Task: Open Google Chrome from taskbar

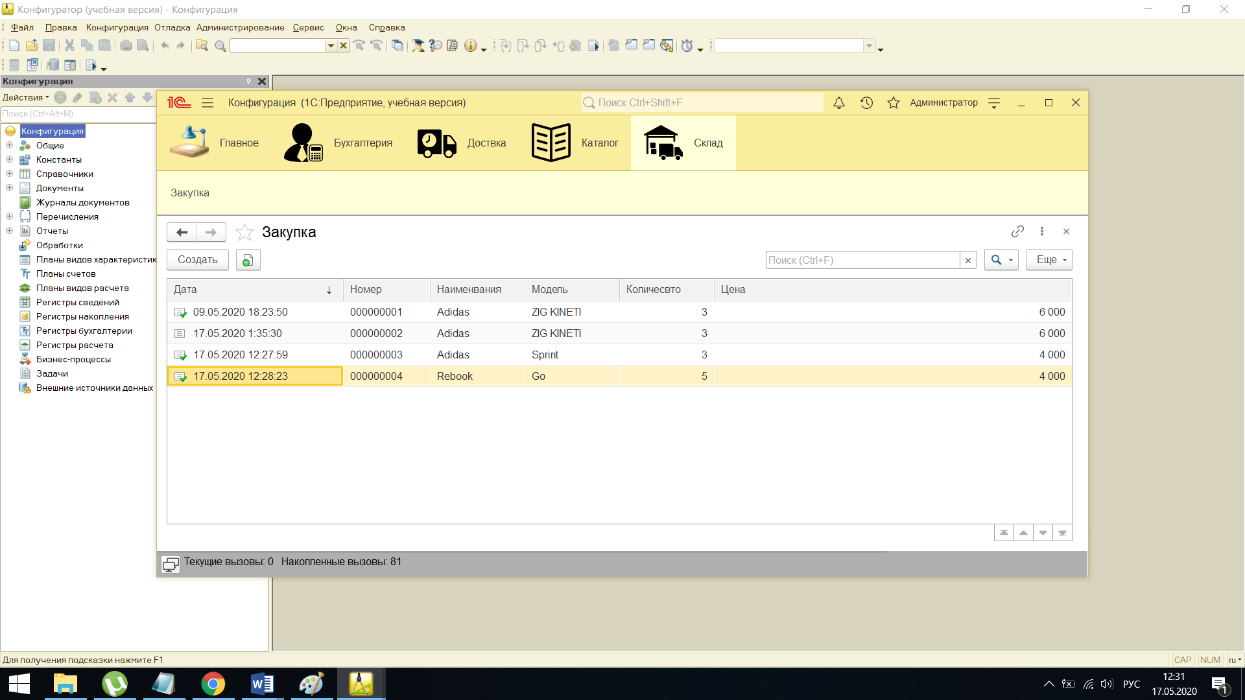Action: click(213, 684)
